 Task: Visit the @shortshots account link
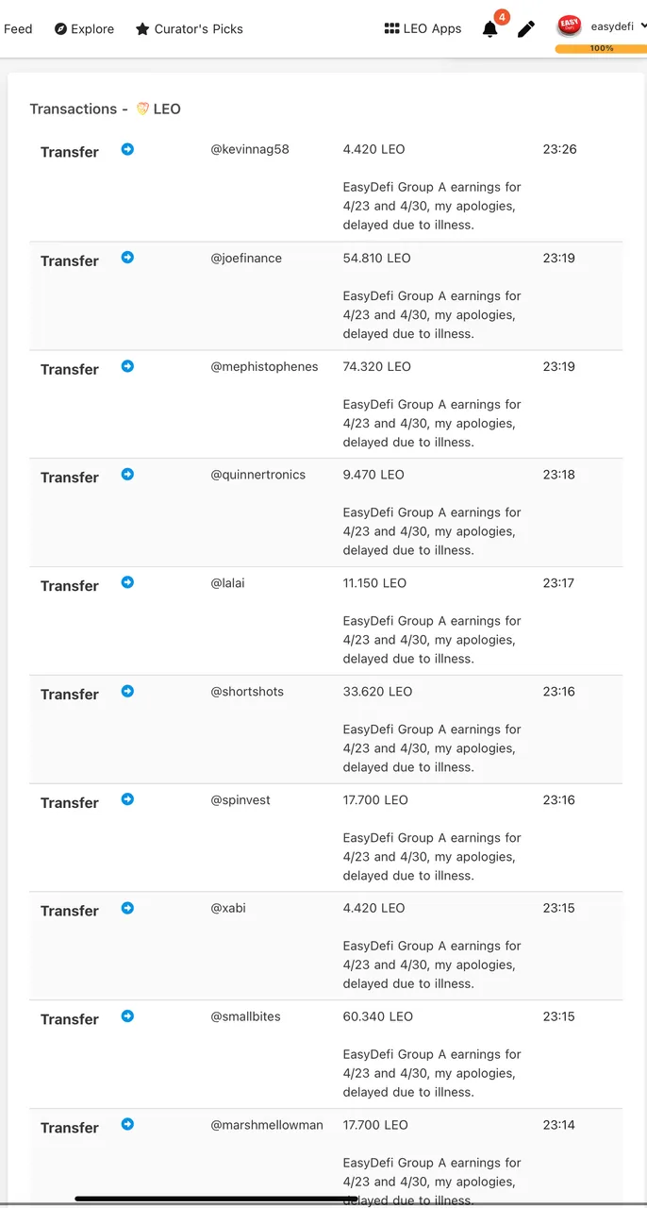click(x=247, y=692)
